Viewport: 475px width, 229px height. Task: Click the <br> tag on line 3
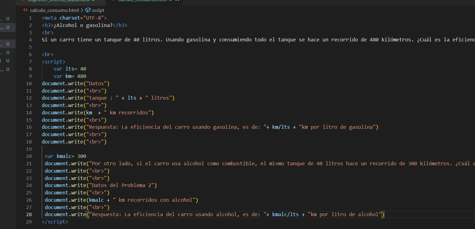48,32
